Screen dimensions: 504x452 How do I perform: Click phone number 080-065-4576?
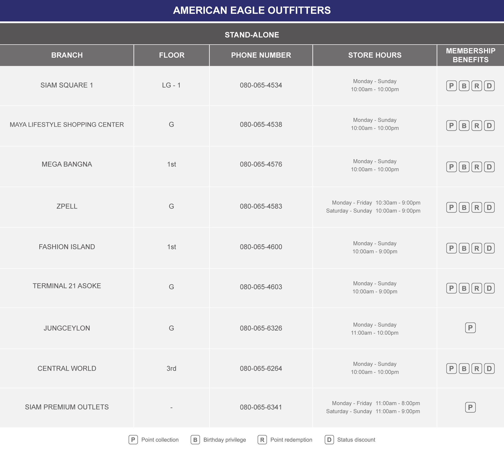261,164
